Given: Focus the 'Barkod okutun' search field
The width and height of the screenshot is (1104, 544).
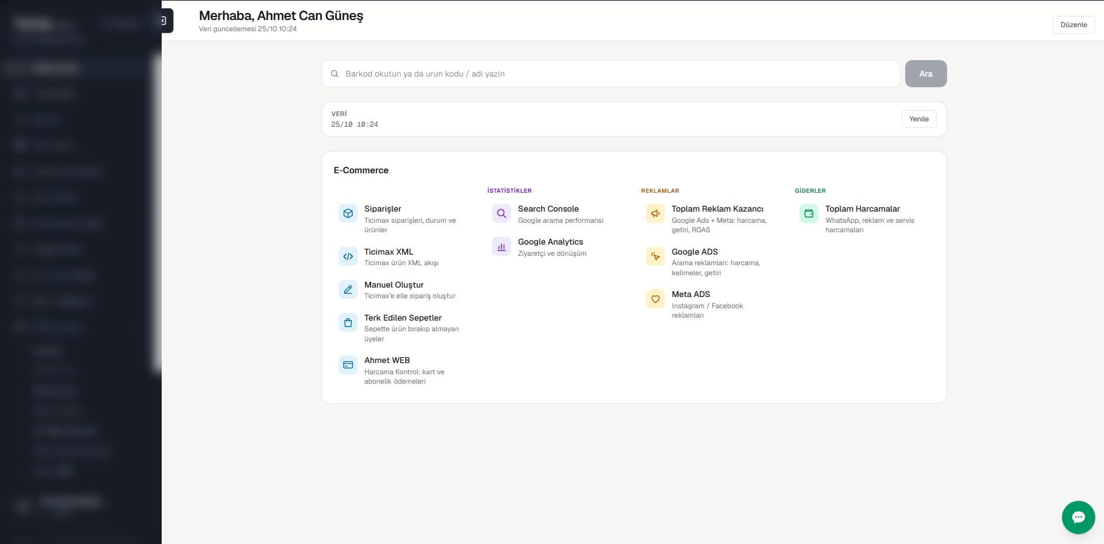Looking at the screenshot, I should (x=611, y=74).
